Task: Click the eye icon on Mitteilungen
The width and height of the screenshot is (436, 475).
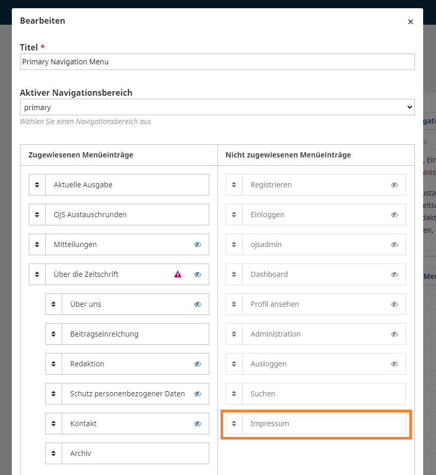Action: (x=197, y=244)
